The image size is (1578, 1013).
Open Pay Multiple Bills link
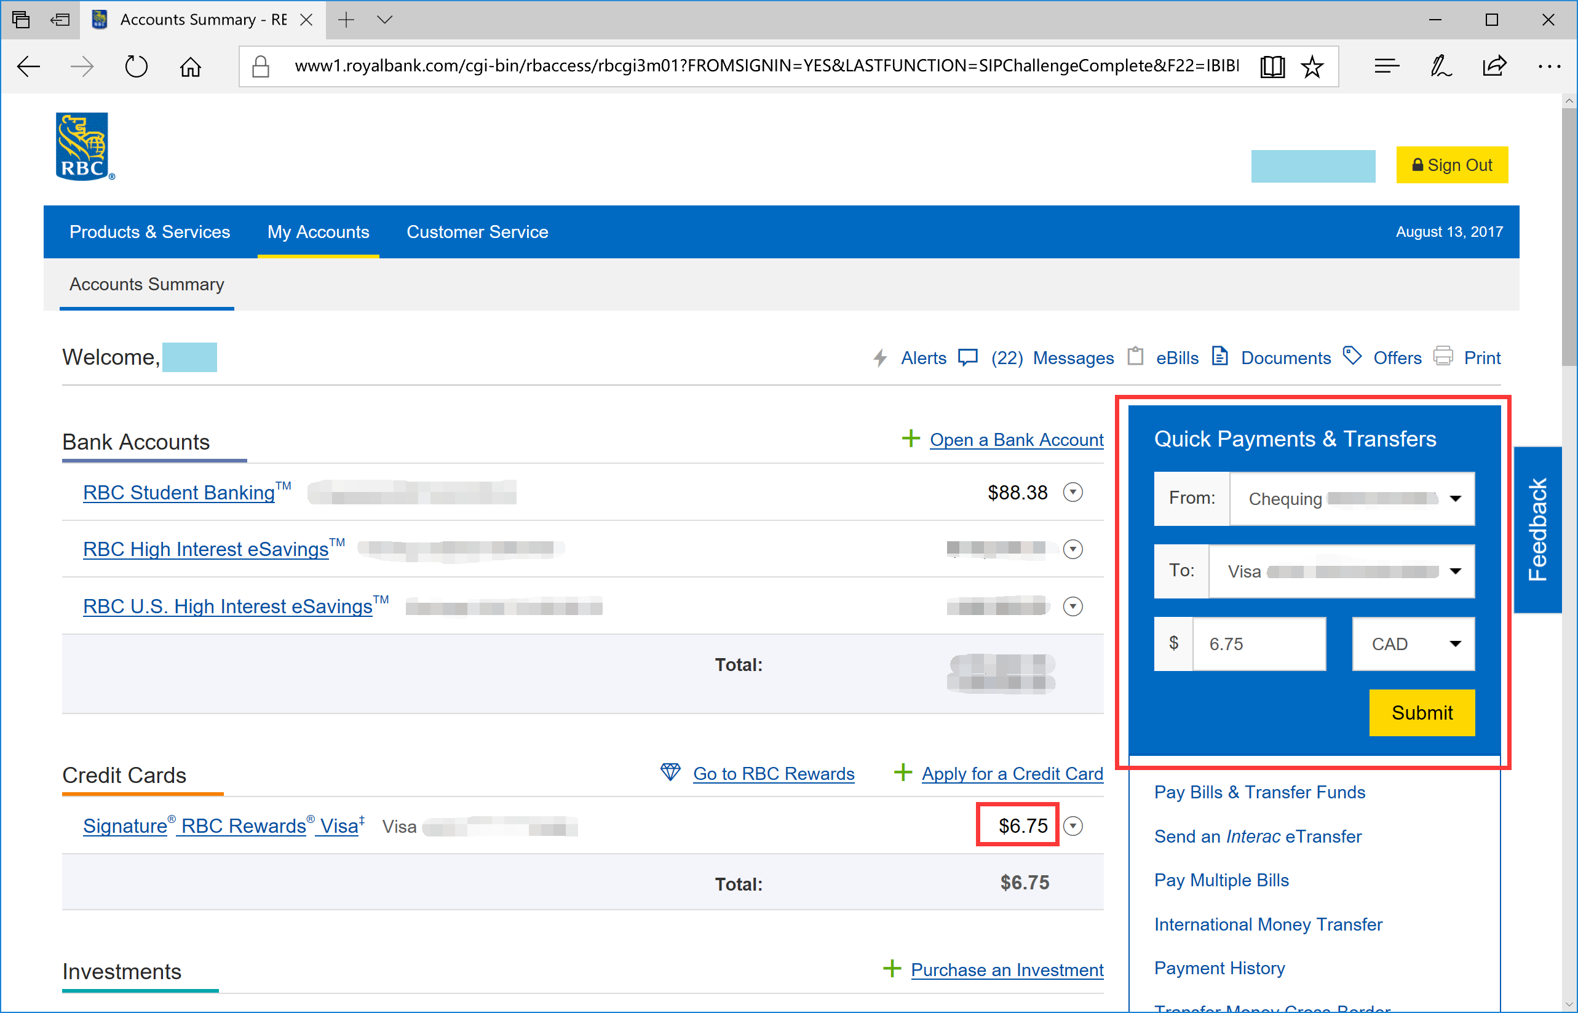(x=1222, y=880)
